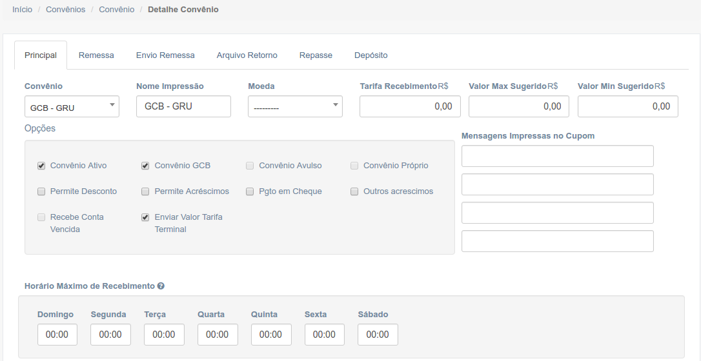
Task: Select the first Mensagens Impressas no Cupom field
Action: coord(557,156)
